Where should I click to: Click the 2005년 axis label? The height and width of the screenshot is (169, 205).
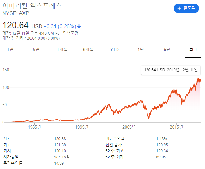point(129,127)
